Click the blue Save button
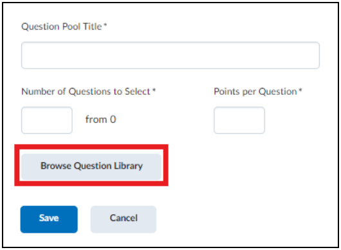 [49, 219]
